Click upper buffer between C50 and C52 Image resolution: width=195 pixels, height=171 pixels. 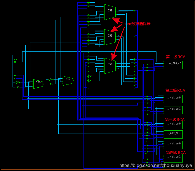tap(51, 79)
